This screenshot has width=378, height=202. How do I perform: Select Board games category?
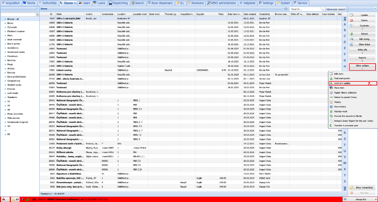[14, 44]
